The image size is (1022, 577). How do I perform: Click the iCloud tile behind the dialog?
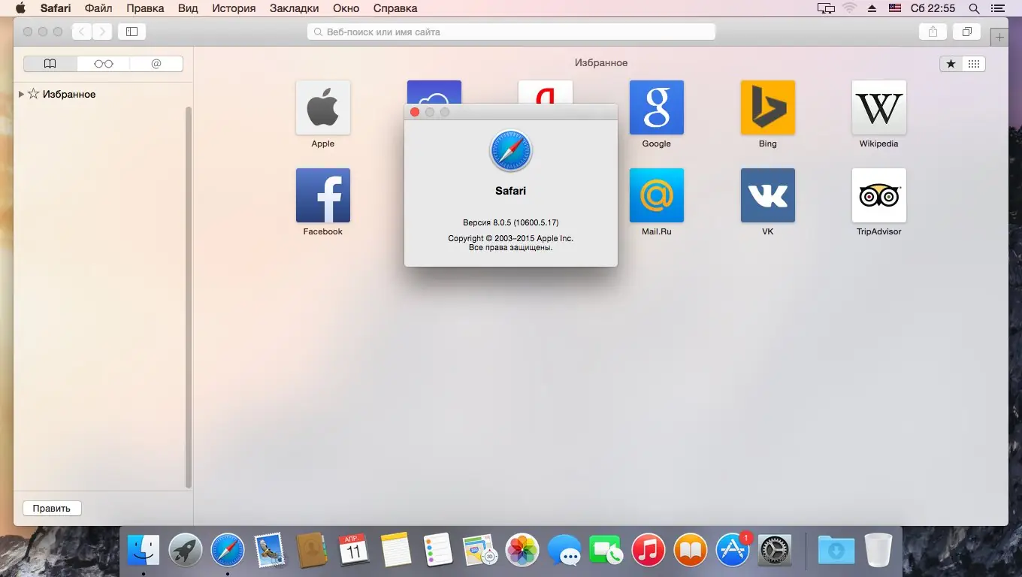click(434, 92)
